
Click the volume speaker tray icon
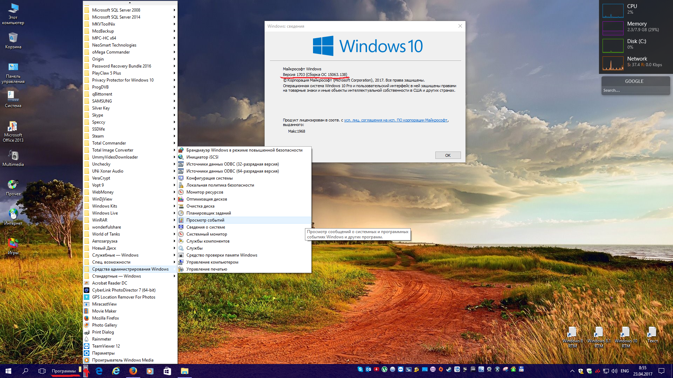coord(614,371)
